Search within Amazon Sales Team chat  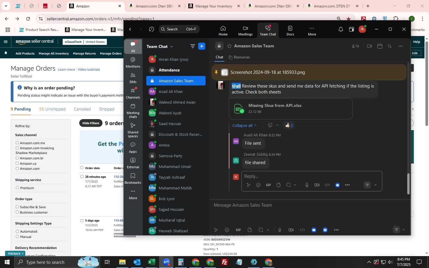pyautogui.click(x=390, y=46)
